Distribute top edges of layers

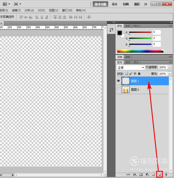tap(55, 17)
